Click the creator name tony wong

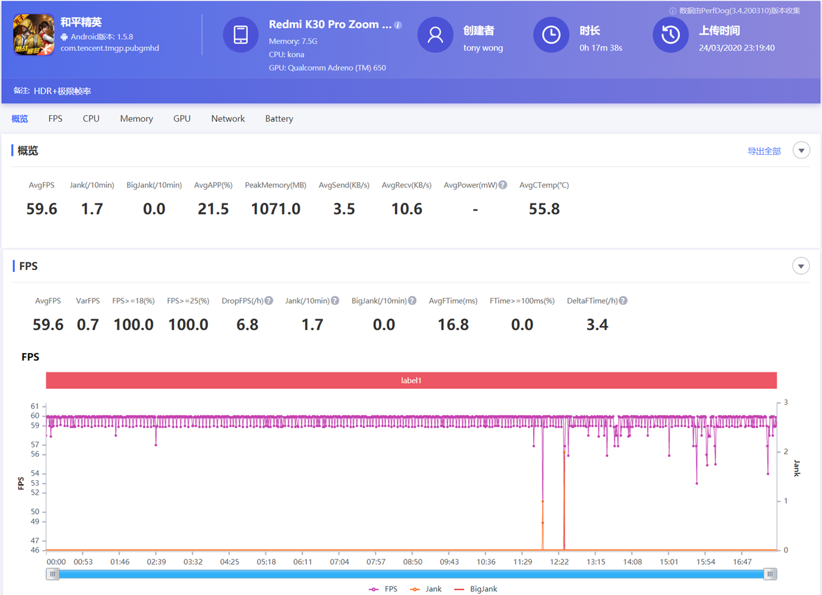[483, 47]
